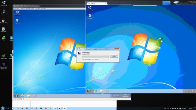Click the volume speaker icon in host tray
Image resolution: width=196 pixels, height=110 pixels.
185,108
